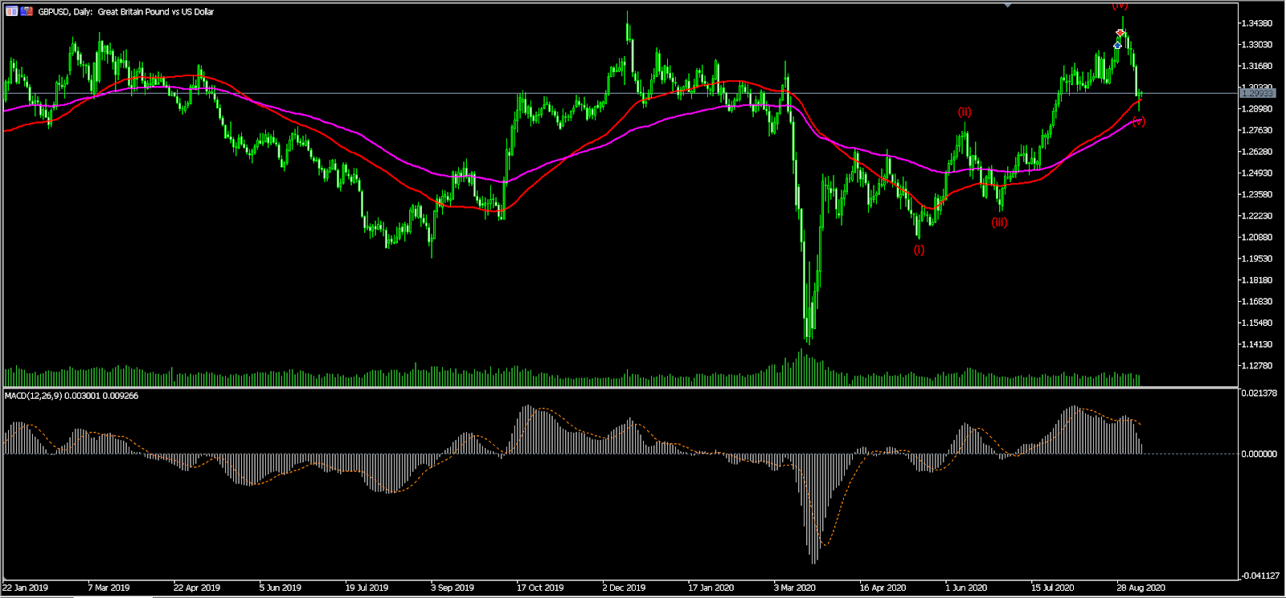Click the date label 2 Dec 2019
Screen dimensions: 1286x598
click(x=625, y=588)
